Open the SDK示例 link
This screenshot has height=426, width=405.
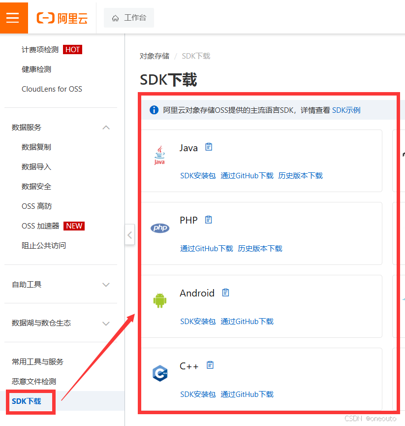coord(346,110)
